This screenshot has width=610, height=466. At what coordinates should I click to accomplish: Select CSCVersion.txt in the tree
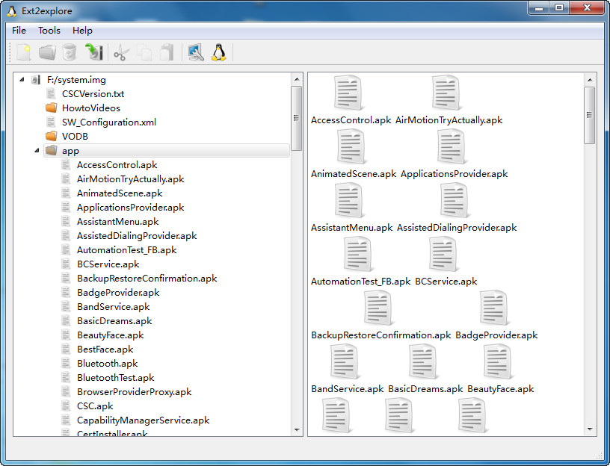(93, 93)
